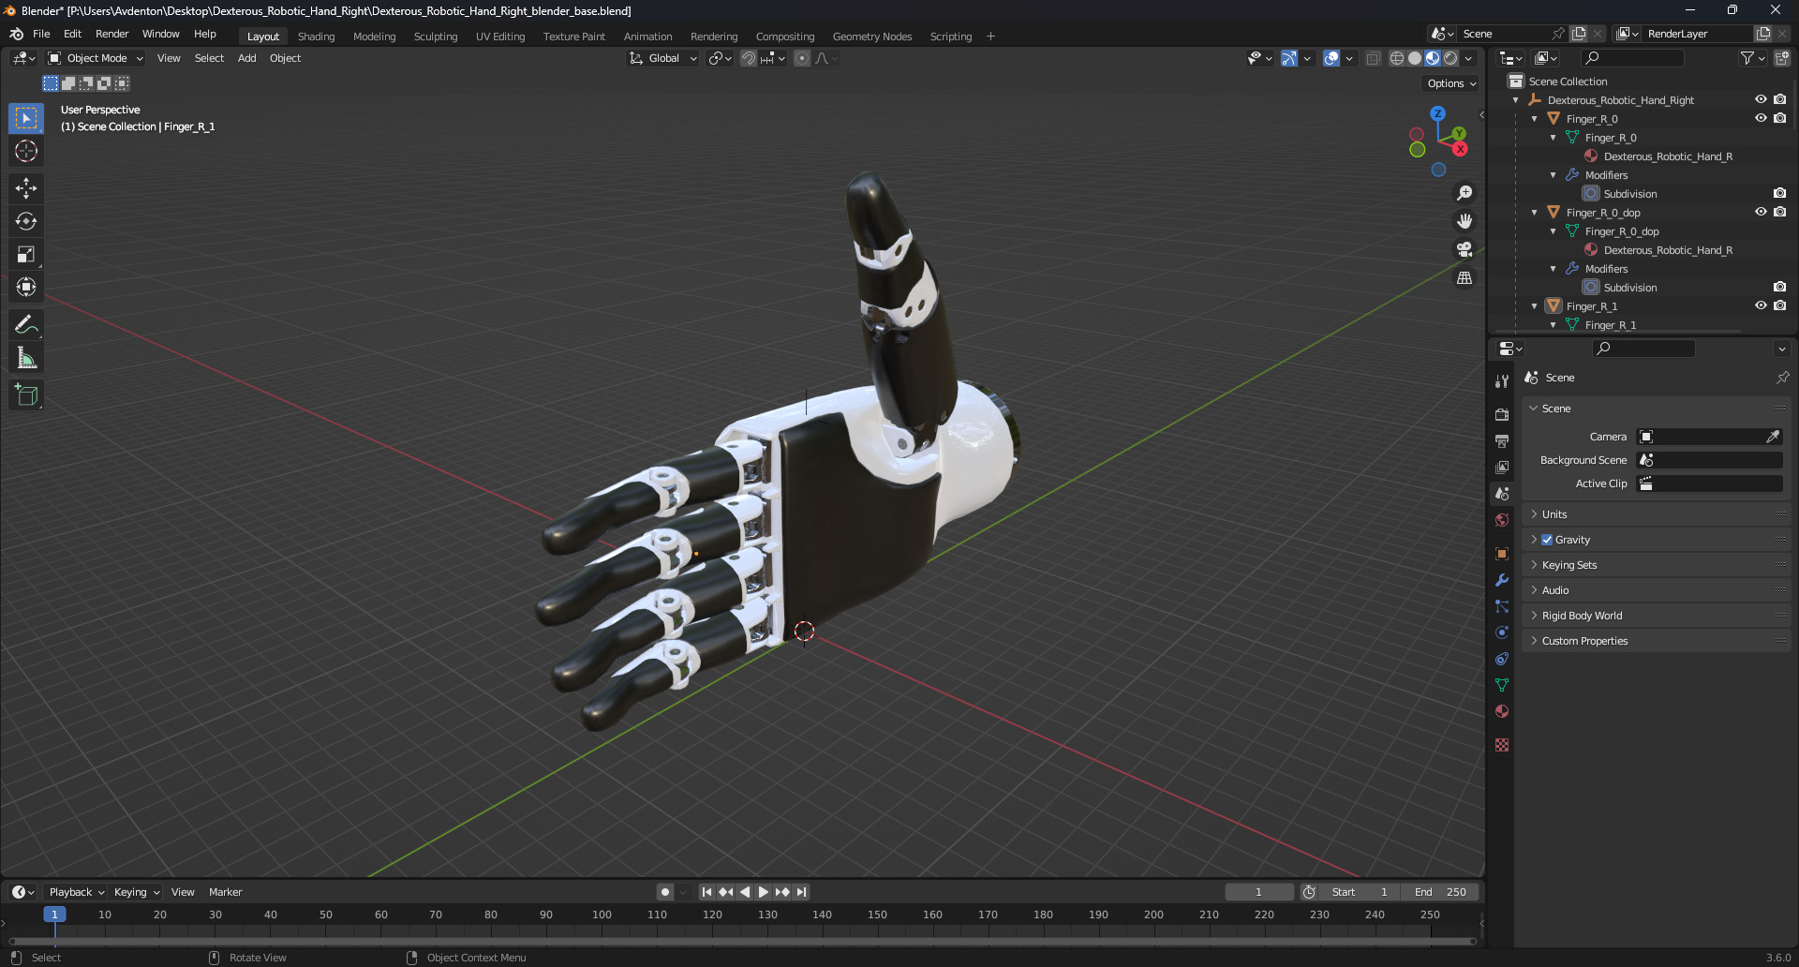Open the Particles properties tab
1799x967 pixels.
coord(1502,606)
